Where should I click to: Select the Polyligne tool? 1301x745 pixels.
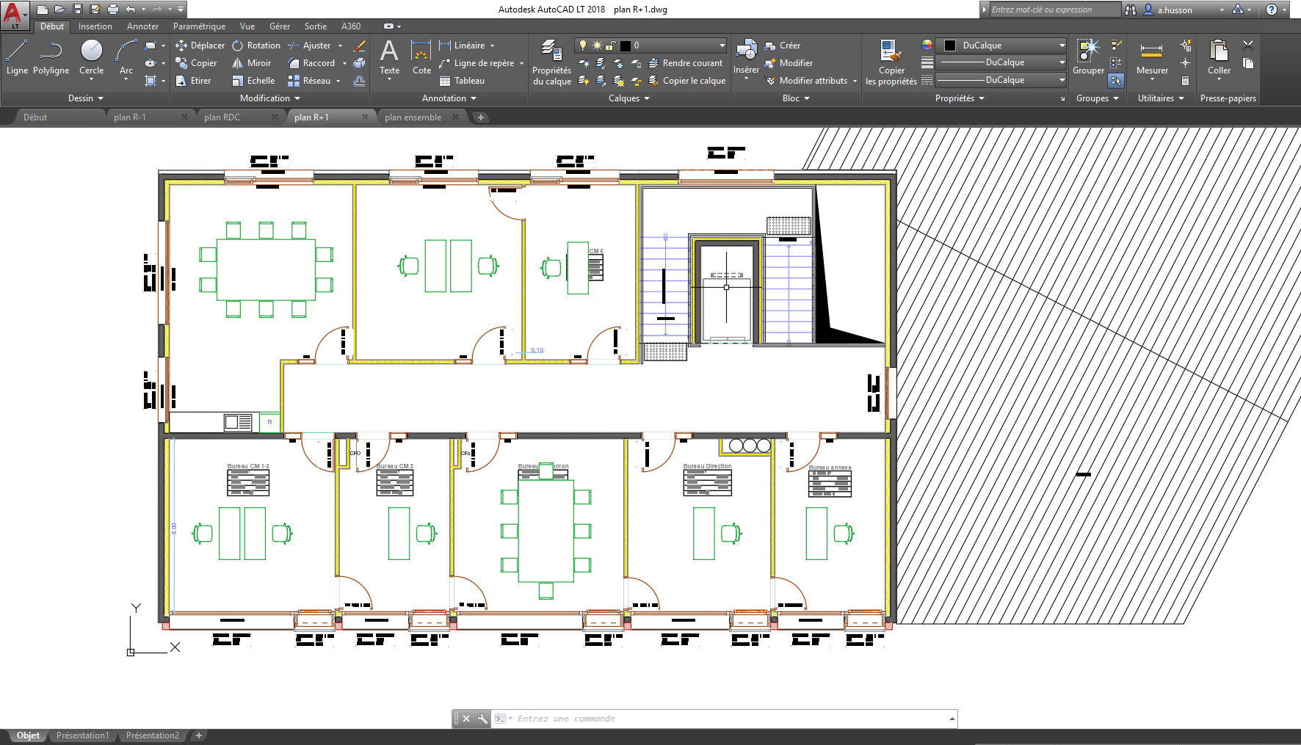point(51,57)
